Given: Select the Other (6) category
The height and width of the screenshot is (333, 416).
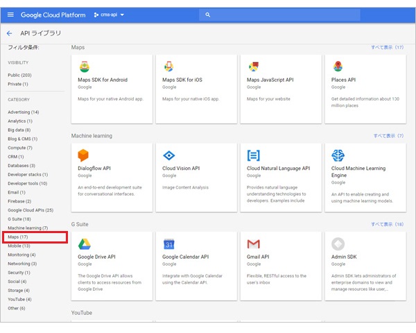Looking at the screenshot, I should pos(17,308).
